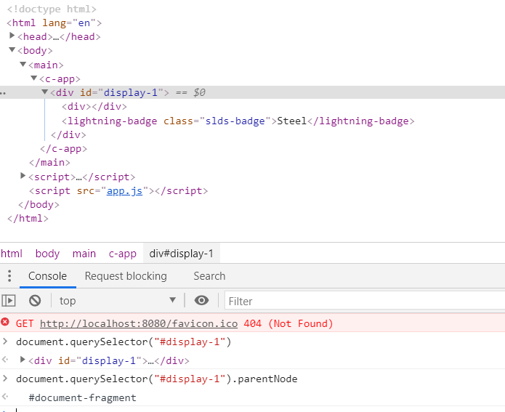Click the Steel badge text

(292, 121)
